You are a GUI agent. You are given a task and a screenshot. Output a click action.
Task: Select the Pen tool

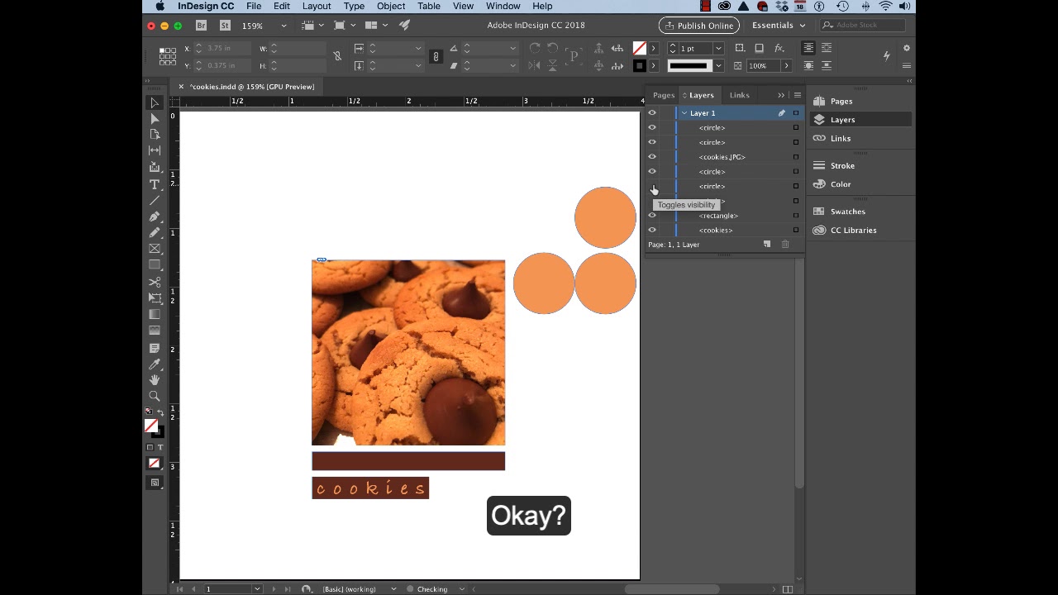[155, 217]
